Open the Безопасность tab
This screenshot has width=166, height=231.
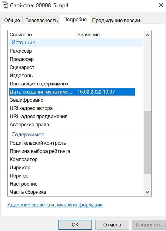click(41, 20)
